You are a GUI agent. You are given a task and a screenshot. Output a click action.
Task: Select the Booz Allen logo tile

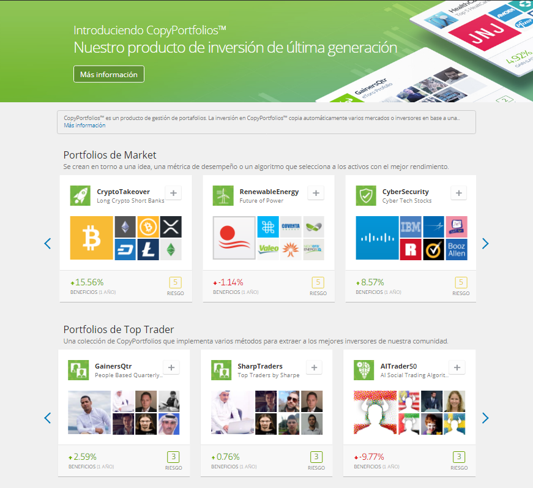(457, 250)
